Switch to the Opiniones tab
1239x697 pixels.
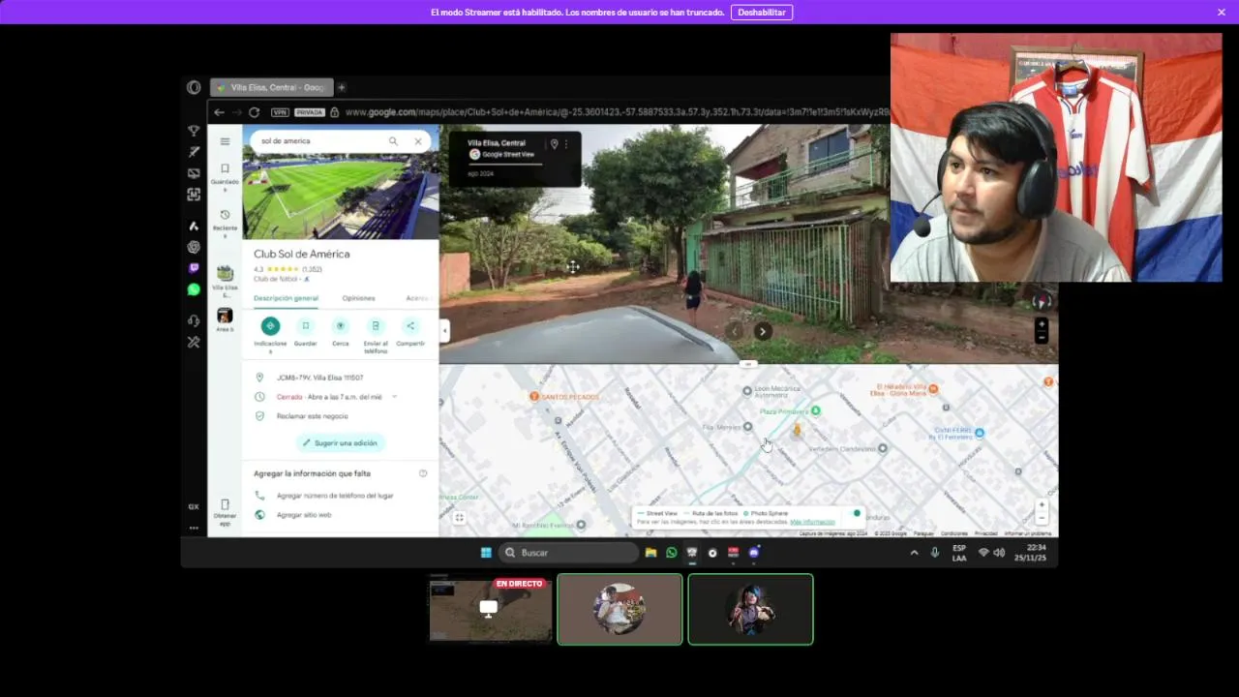[358, 298]
